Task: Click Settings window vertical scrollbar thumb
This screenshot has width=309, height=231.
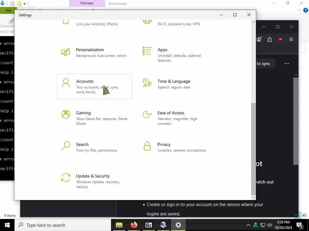Action: 253,148
